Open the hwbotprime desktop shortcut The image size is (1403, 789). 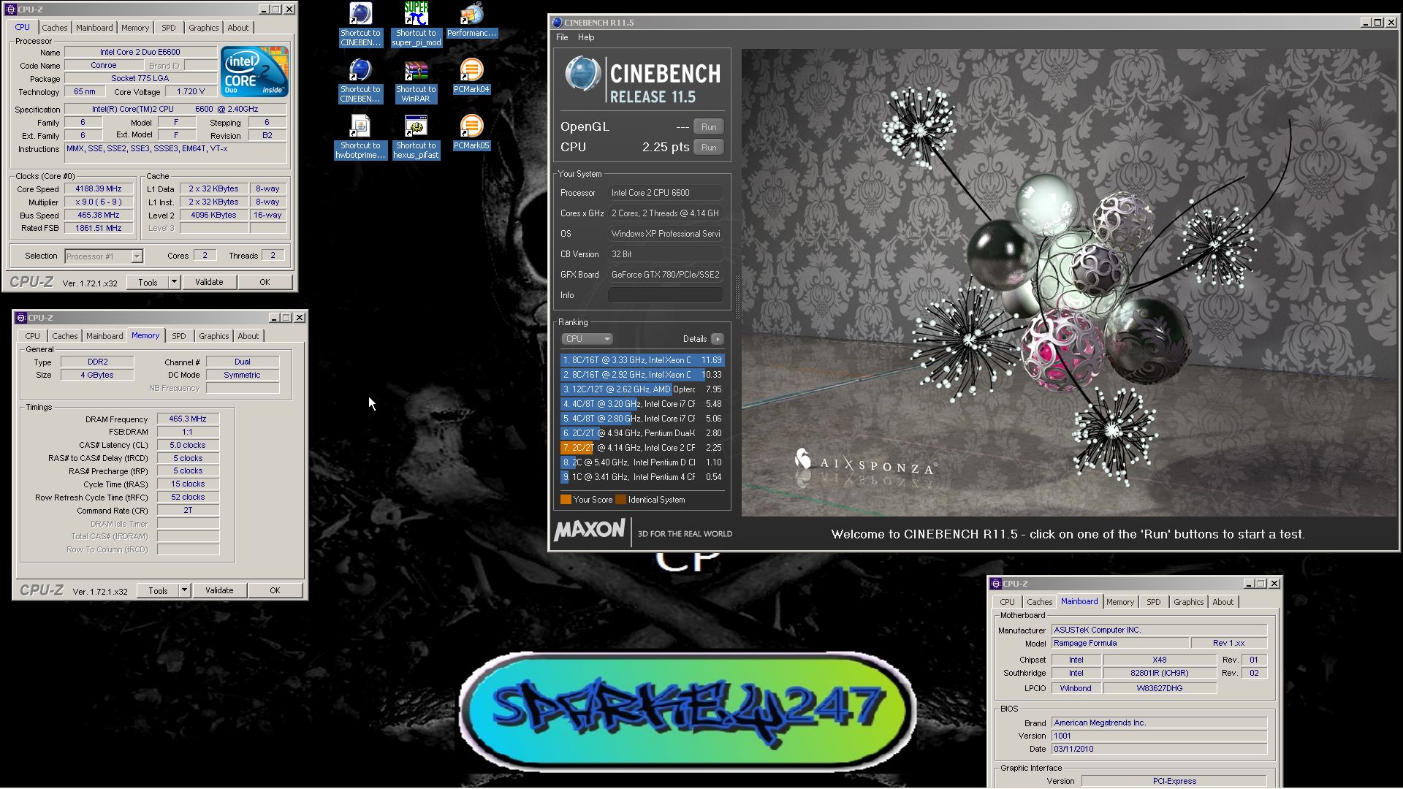[x=360, y=137]
